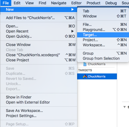This screenshot has width=129, height=127.
Task: Select ChuckNorris target under TARGETS
Action: pos(97,76)
